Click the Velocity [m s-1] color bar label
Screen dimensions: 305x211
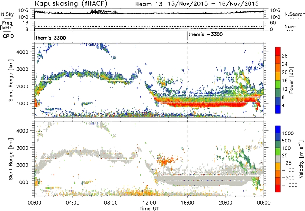(301, 159)
